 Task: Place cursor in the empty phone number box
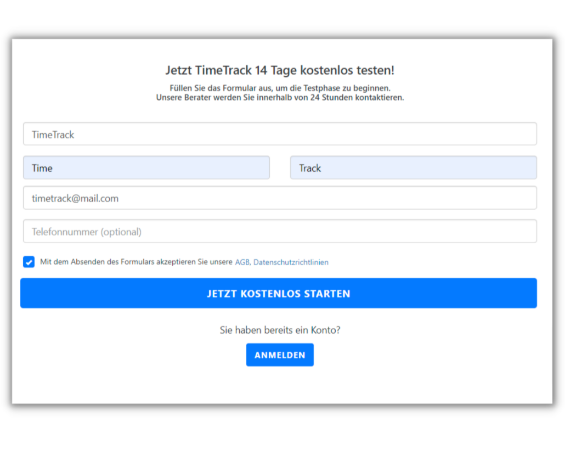(280, 232)
